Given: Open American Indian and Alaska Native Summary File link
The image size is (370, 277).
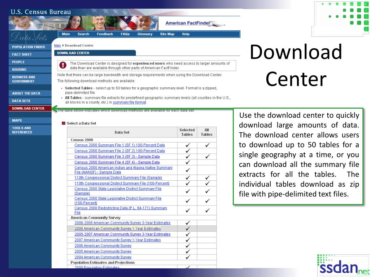Looking at the screenshot, I should coord(124,170).
